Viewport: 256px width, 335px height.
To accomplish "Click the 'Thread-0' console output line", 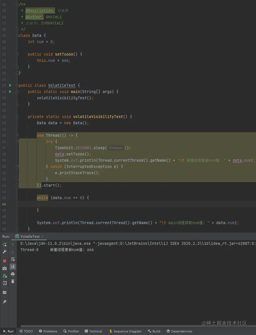I will [57, 250].
